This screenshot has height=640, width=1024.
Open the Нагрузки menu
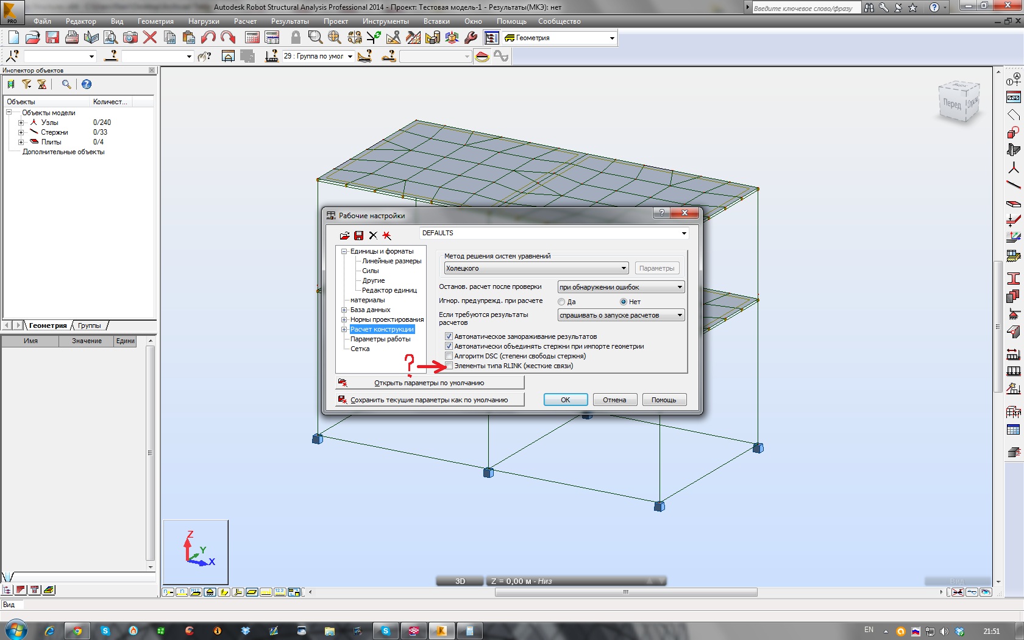tap(204, 21)
